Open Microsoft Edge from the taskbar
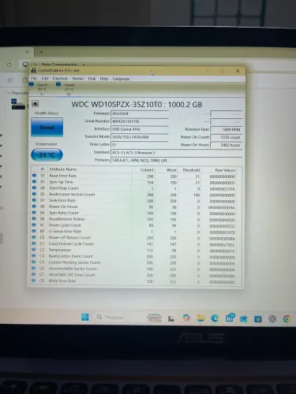Viewport: 296px width, 394px height. [215, 318]
